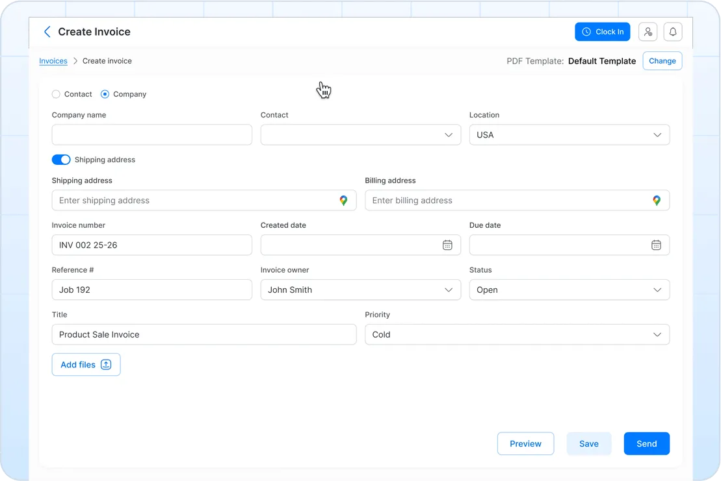721x481 pixels.
Task: Click the Due date field
Action: click(x=570, y=245)
